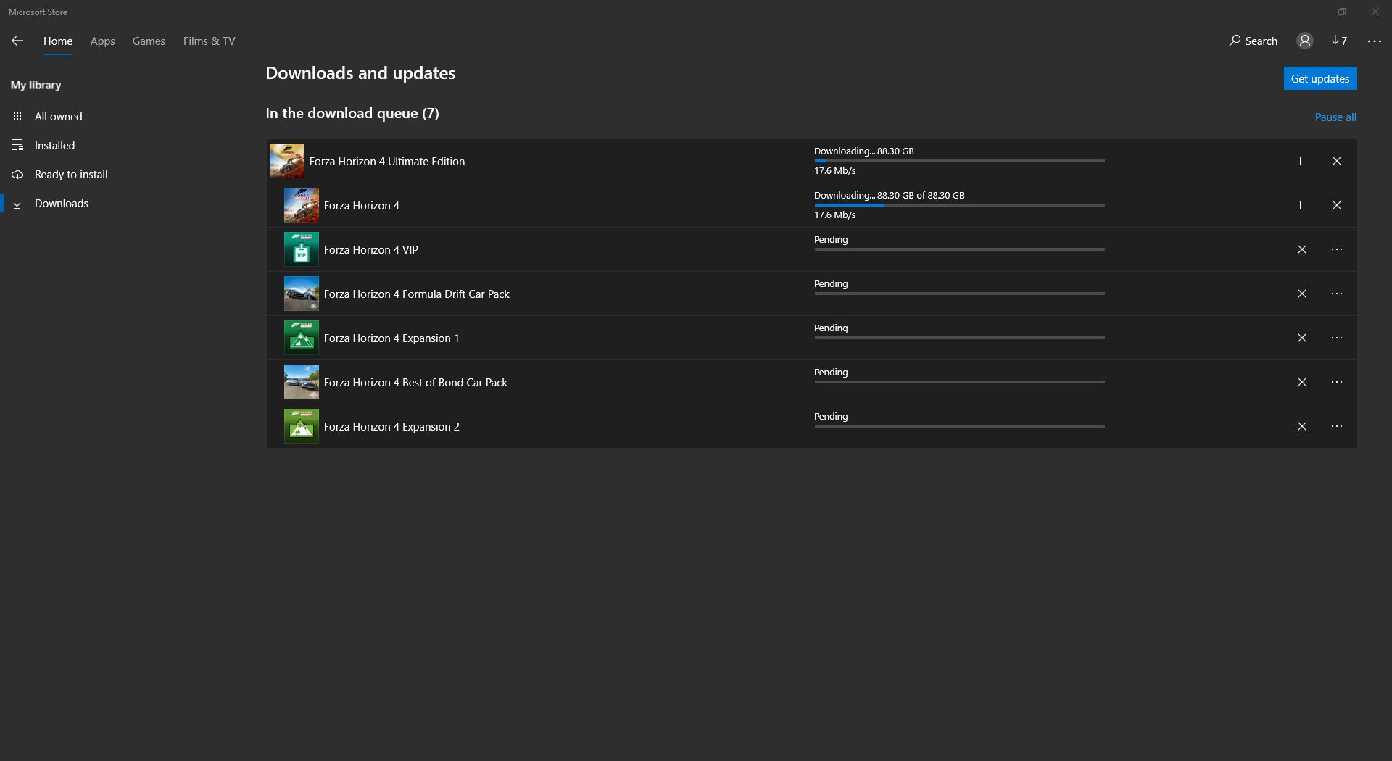Pause Forza Horizon 4 Ultimate Edition download
Image resolution: width=1392 pixels, height=761 pixels.
coord(1302,162)
